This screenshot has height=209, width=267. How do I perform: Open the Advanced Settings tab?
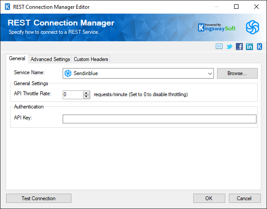coord(50,59)
